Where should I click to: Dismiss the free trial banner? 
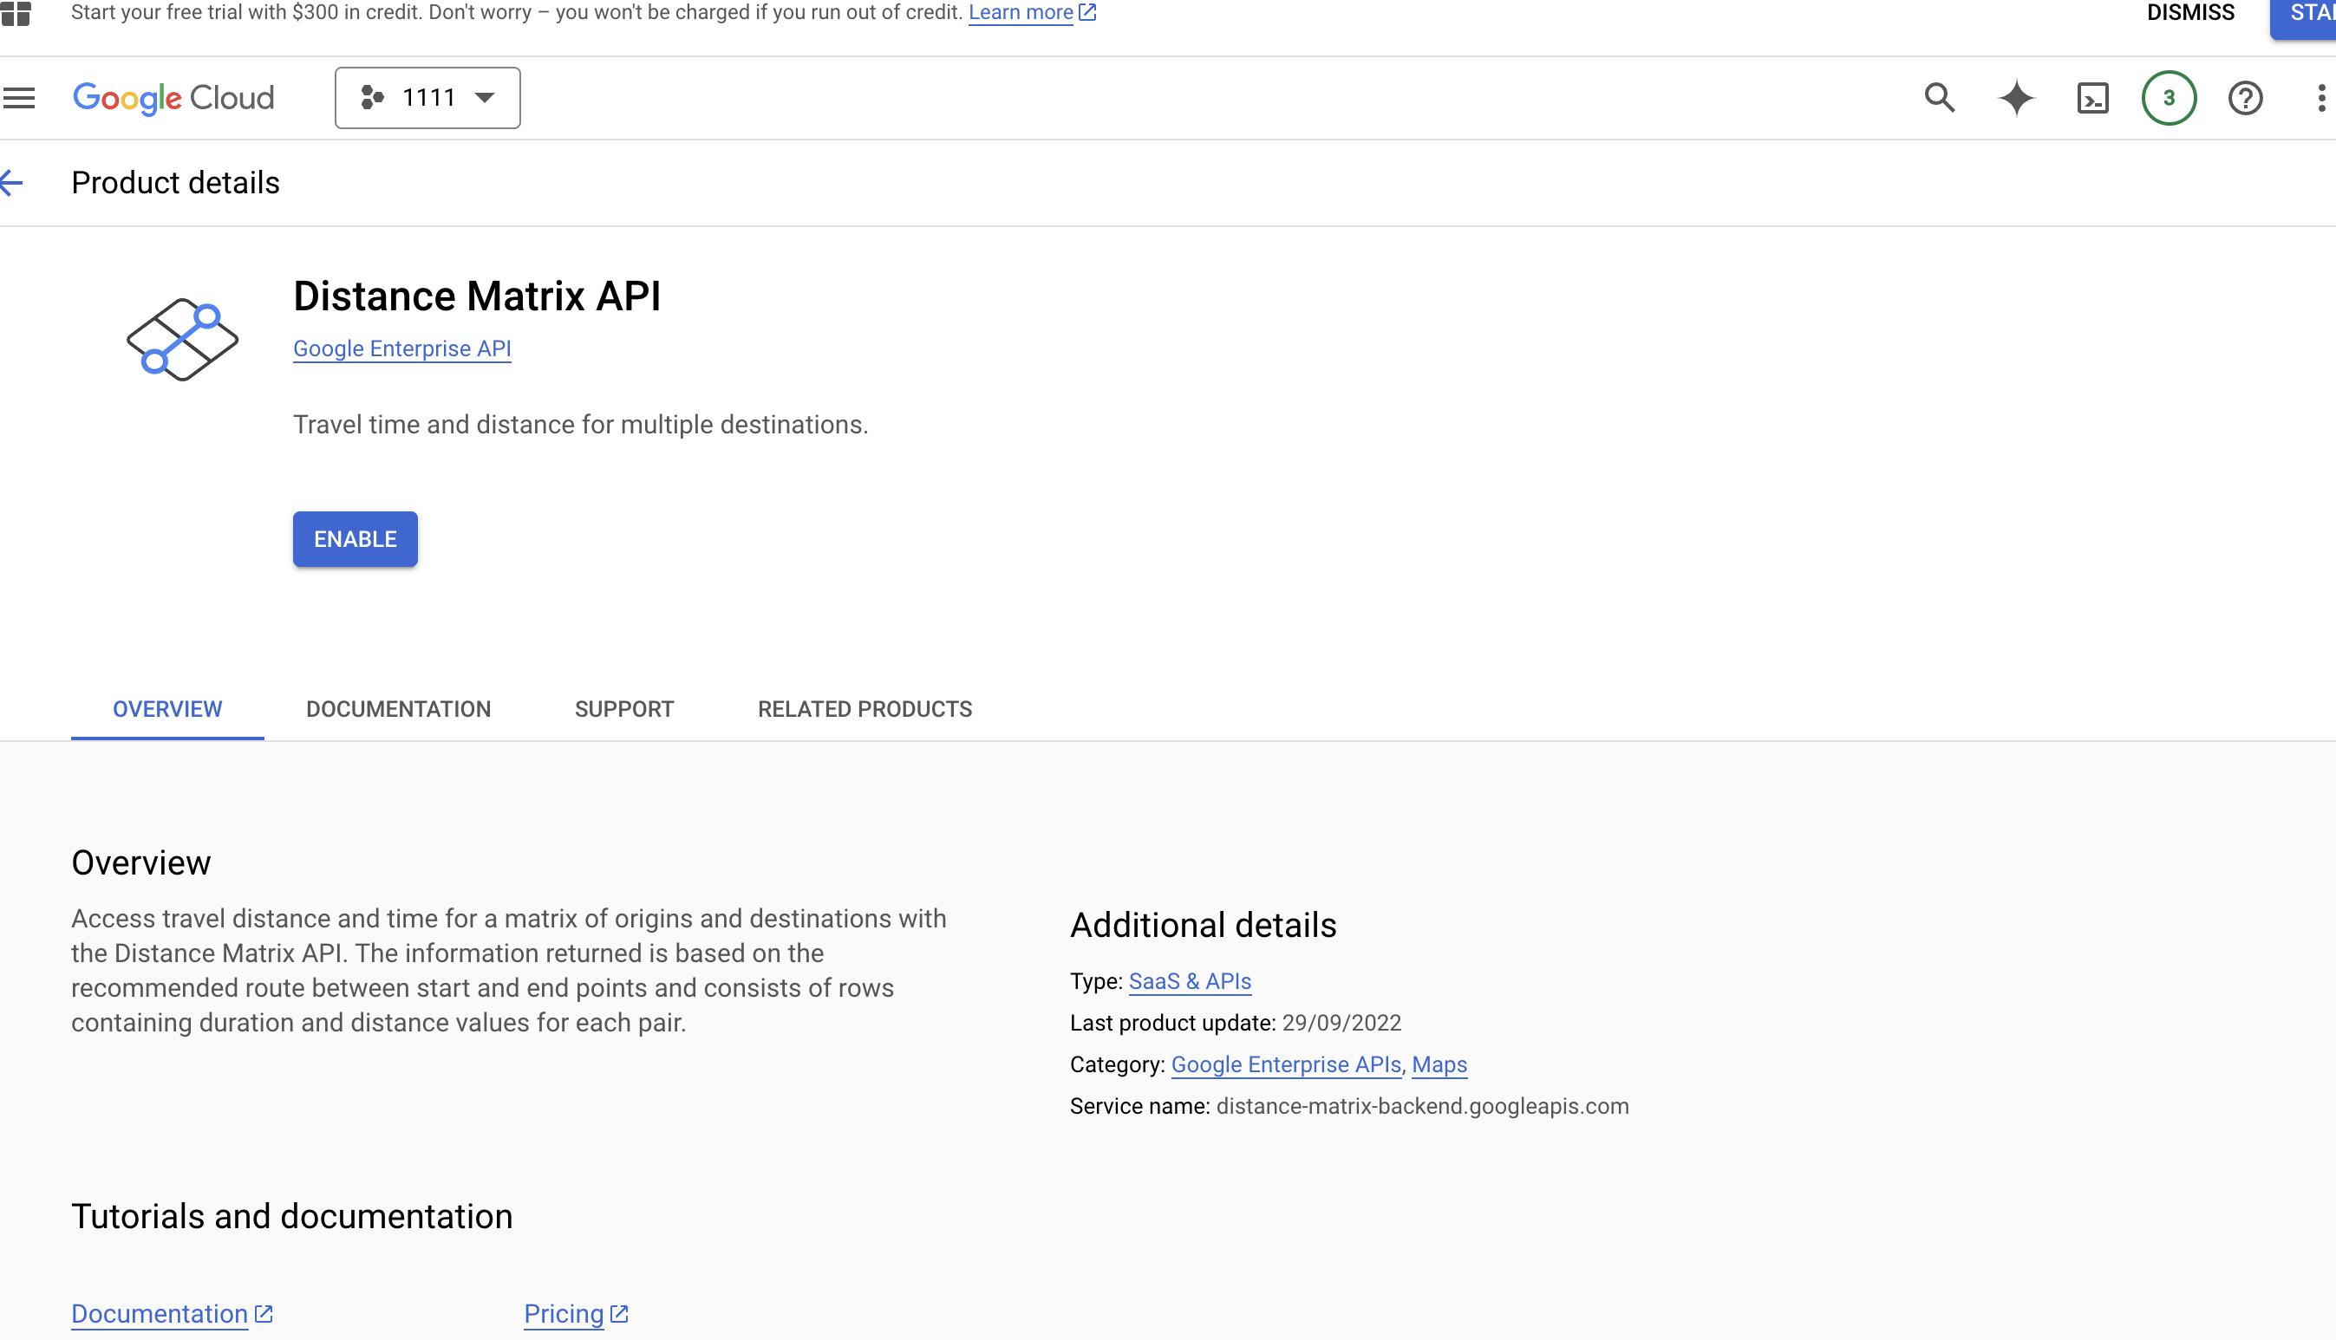click(2189, 13)
